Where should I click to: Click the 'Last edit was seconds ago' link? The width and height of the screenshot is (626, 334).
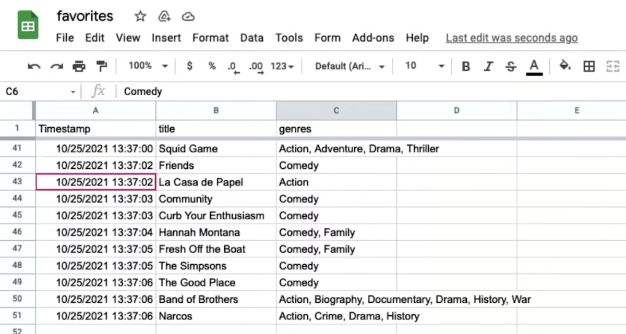pos(512,38)
